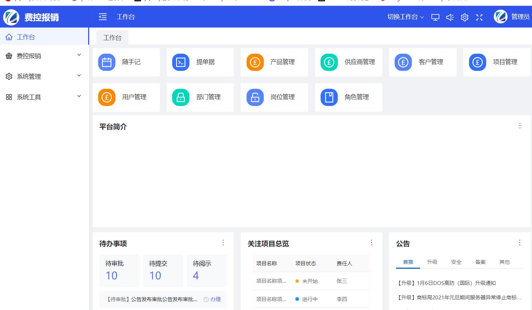
Task: Open the 待办事项 card more-options icon
Action: (223, 243)
